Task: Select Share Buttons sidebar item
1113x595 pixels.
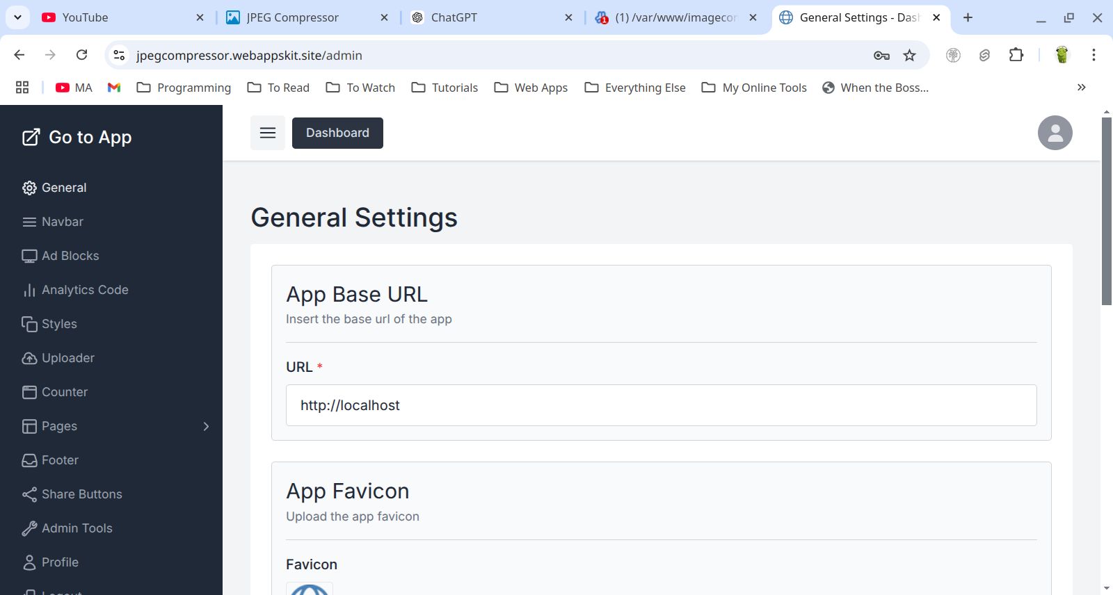Action: point(81,494)
